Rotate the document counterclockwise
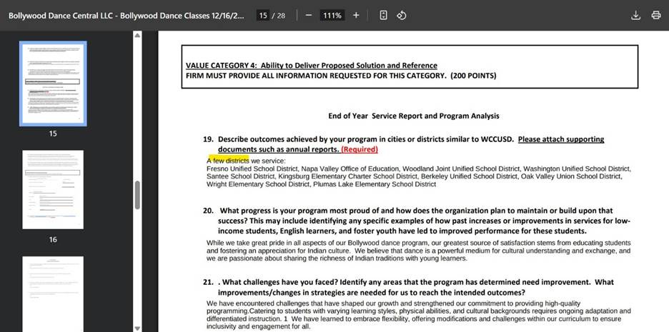 tap(401, 15)
